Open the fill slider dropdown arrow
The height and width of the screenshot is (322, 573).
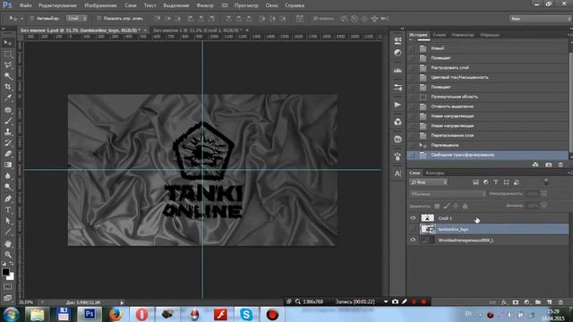(x=544, y=206)
